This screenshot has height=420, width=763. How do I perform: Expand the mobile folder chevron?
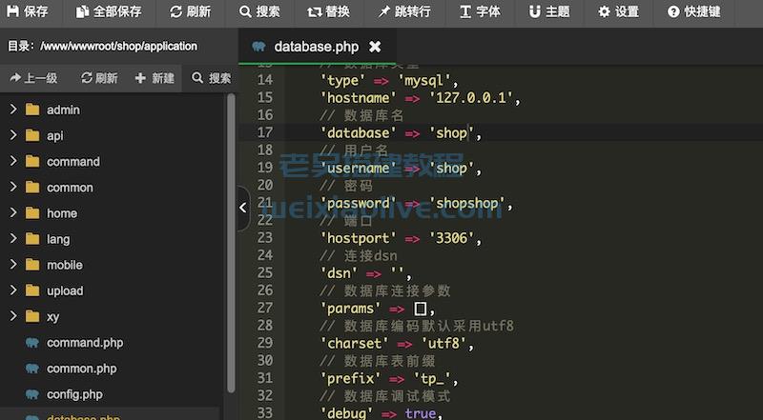13,264
